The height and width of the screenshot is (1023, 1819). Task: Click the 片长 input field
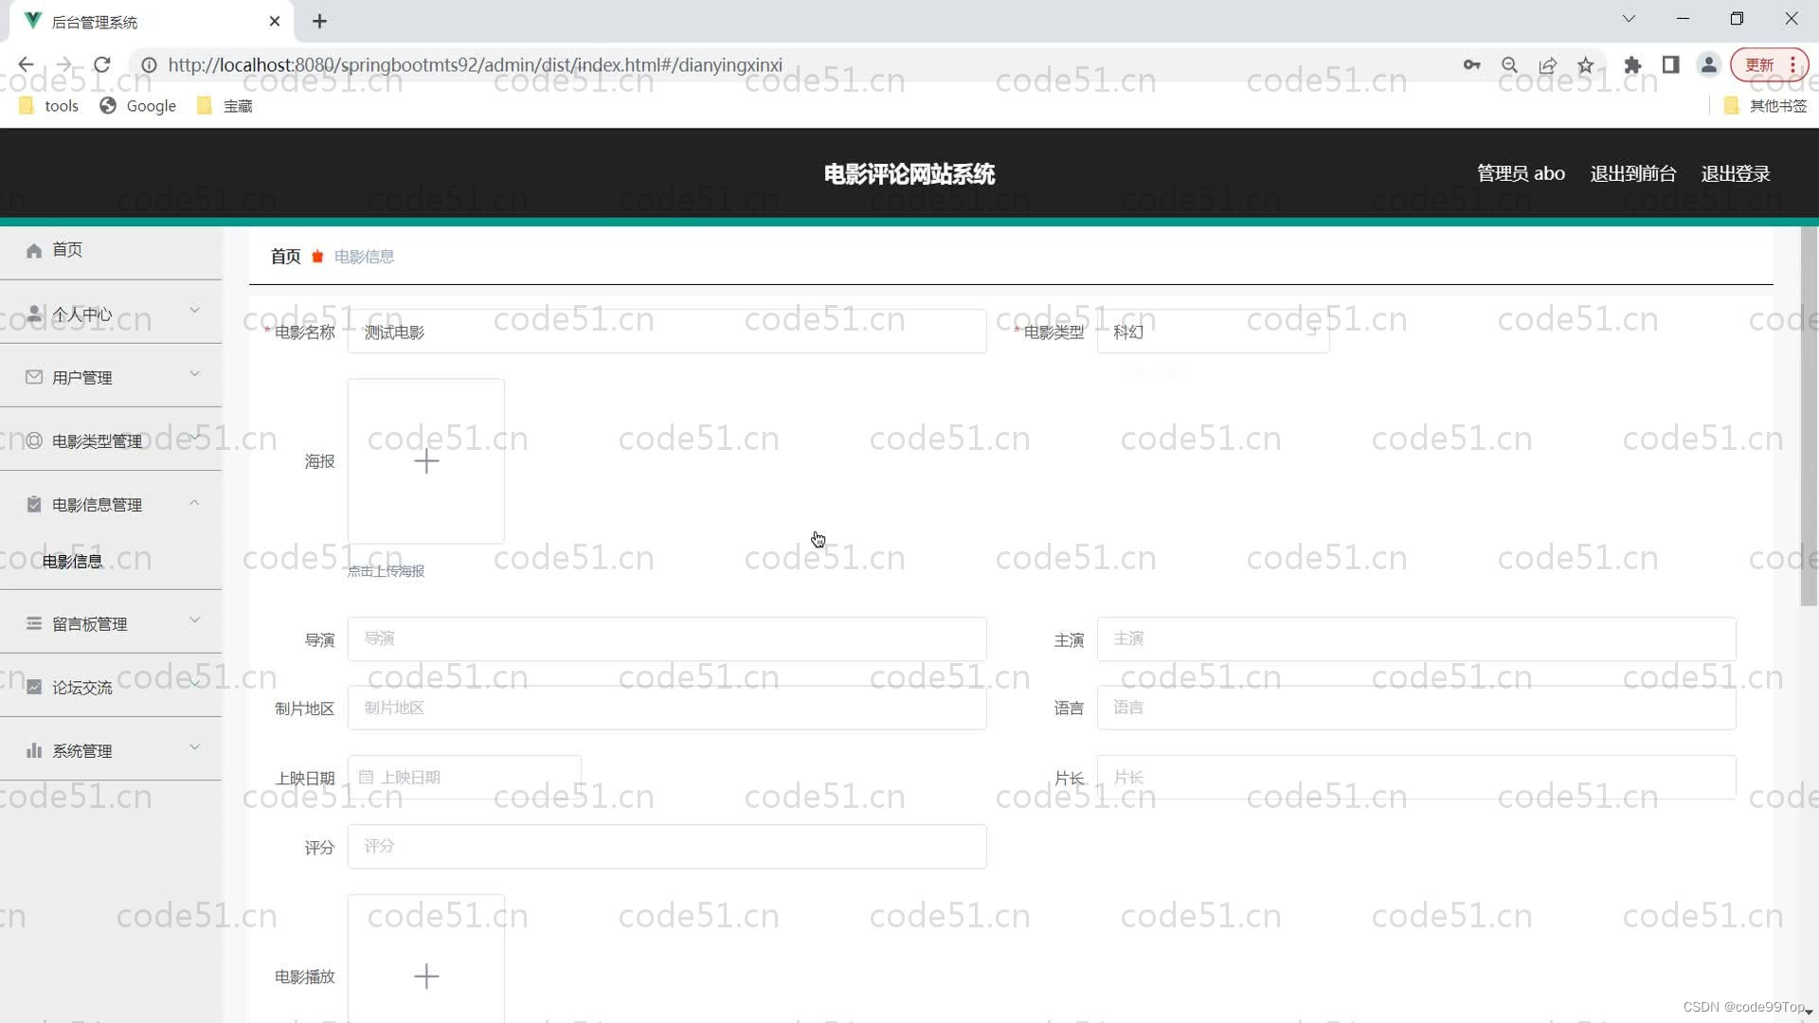pyautogui.click(x=1416, y=777)
